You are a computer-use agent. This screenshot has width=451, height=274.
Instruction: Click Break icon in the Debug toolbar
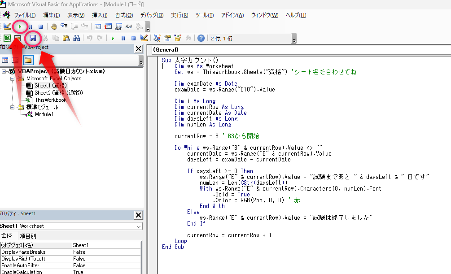pos(30,27)
